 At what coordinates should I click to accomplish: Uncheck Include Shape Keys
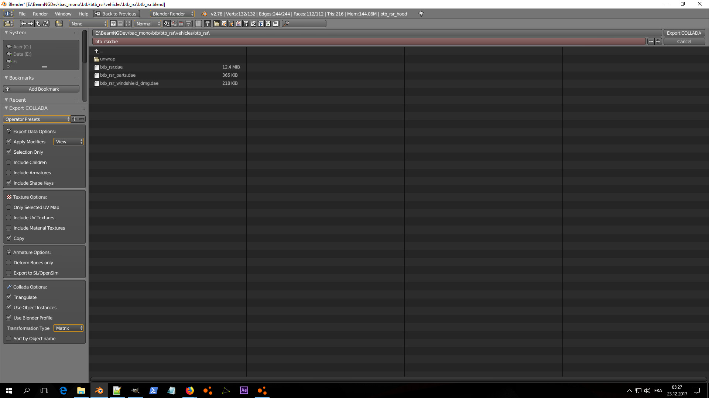click(9, 183)
